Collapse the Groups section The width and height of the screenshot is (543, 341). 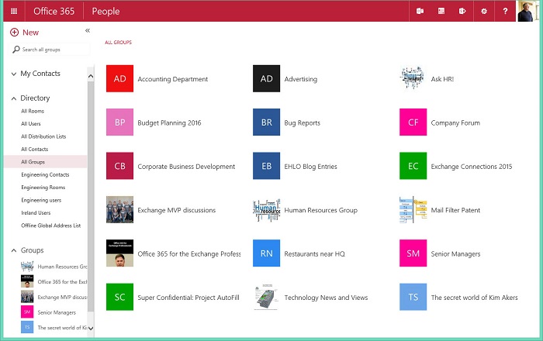(x=14, y=250)
